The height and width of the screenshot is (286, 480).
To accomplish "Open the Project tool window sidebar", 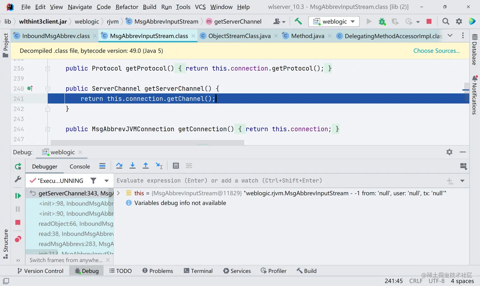I will [5, 45].
